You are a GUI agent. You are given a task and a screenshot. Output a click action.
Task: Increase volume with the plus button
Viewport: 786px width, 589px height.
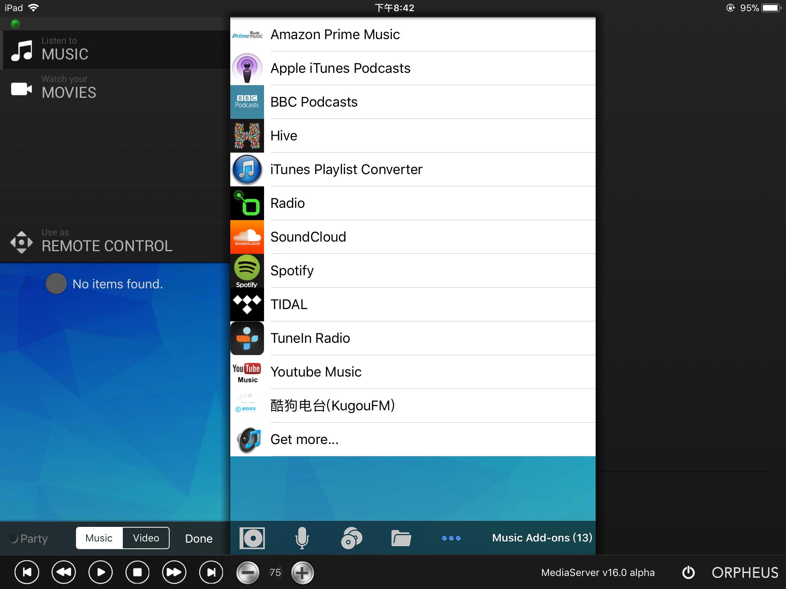302,573
